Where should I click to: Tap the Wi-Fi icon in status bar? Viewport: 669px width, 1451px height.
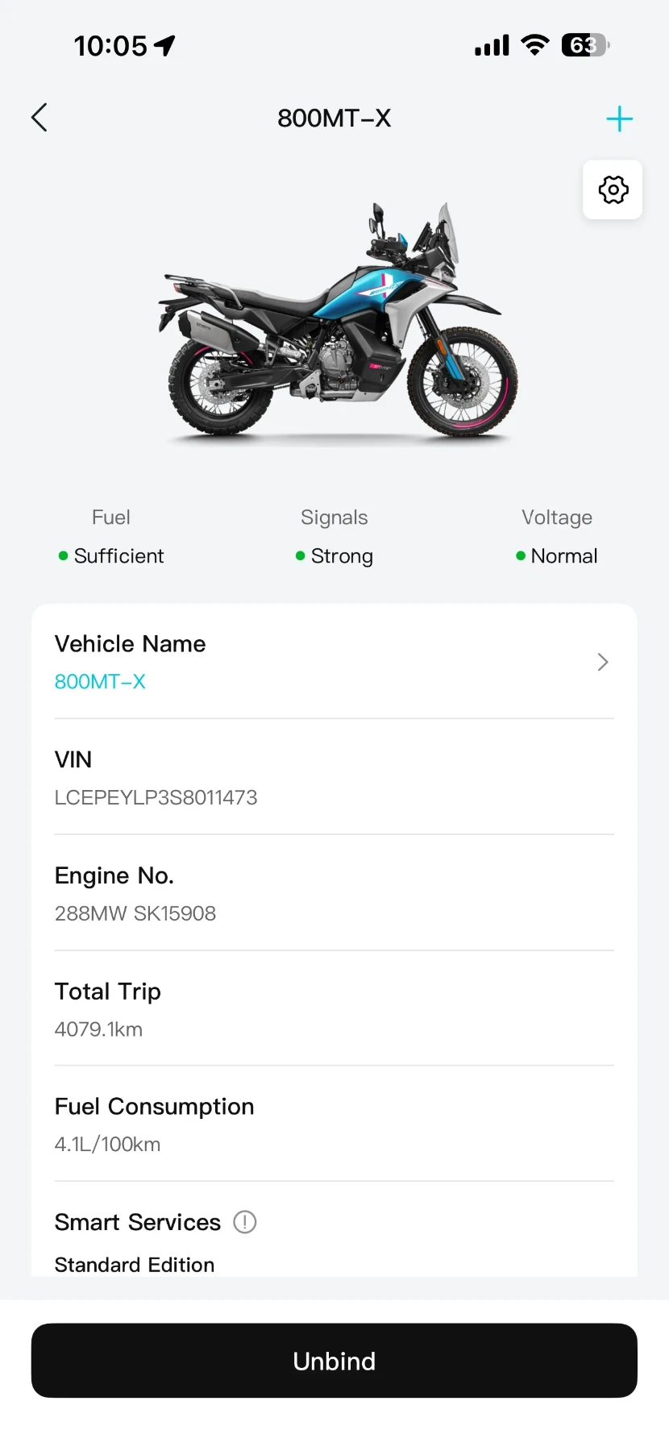534,45
